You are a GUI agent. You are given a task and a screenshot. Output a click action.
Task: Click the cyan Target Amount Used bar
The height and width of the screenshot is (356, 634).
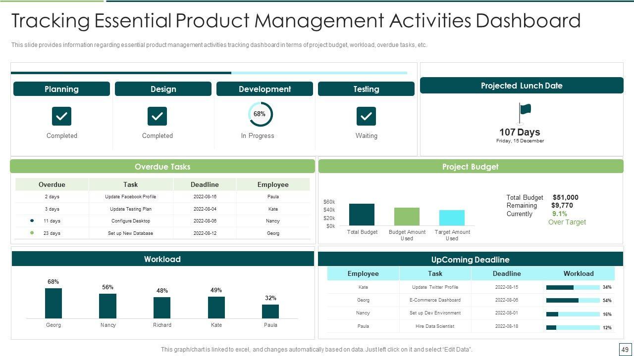pos(452,218)
